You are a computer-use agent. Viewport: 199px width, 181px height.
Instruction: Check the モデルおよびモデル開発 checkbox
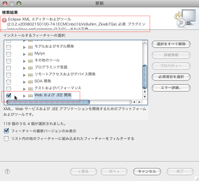point(9,47)
